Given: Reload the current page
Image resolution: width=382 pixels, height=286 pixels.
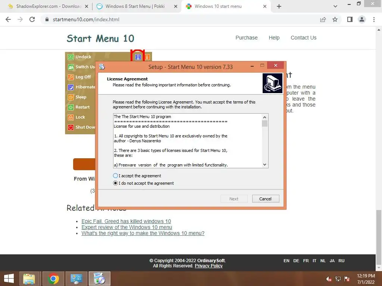Looking at the screenshot, I should tap(32, 19).
